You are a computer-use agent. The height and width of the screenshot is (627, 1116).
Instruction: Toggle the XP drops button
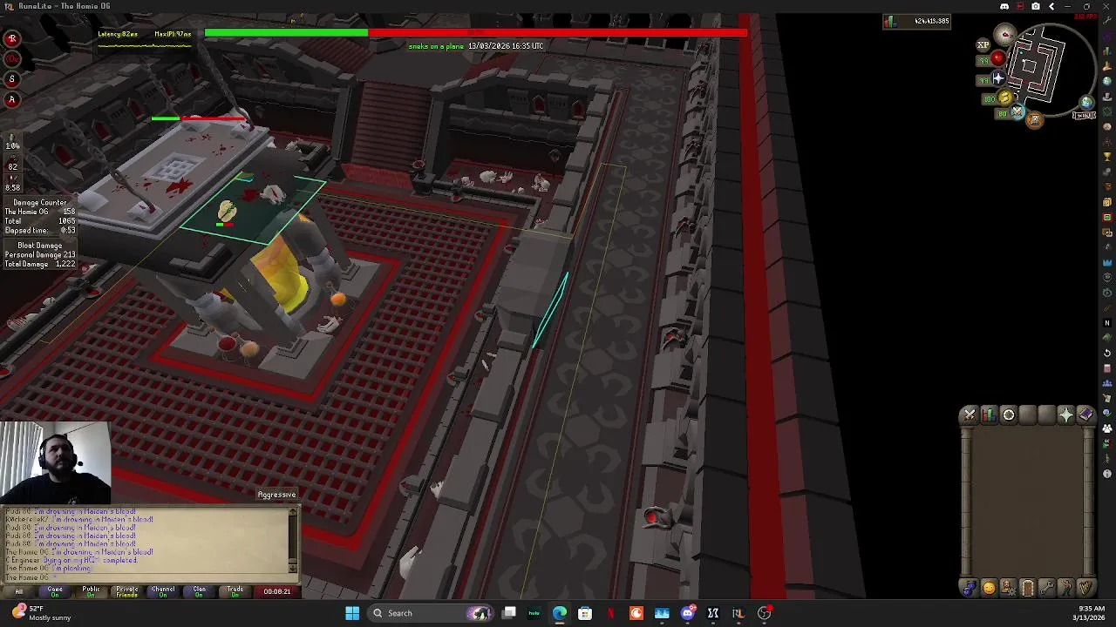click(x=983, y=45)
